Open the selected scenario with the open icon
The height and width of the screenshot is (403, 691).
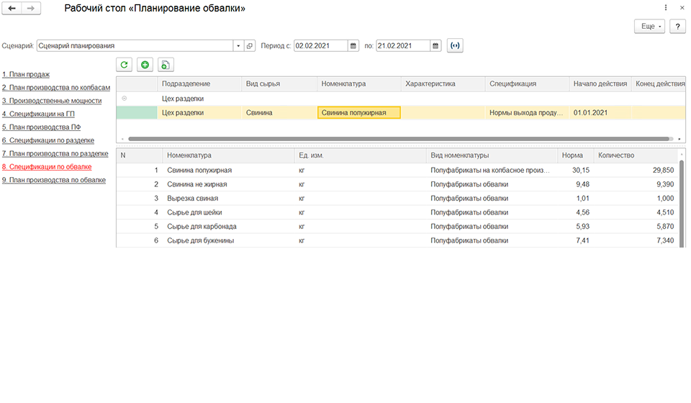click(x=250, y=46)
